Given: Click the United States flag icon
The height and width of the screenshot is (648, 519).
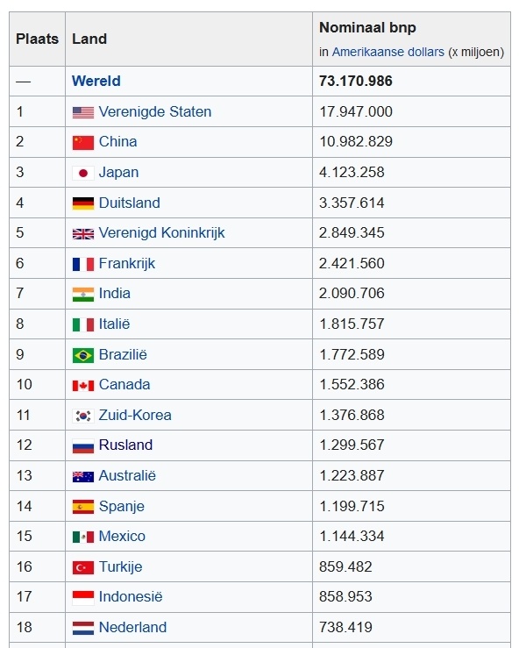Looking at the screenshot, I should [x=83, y=112].
